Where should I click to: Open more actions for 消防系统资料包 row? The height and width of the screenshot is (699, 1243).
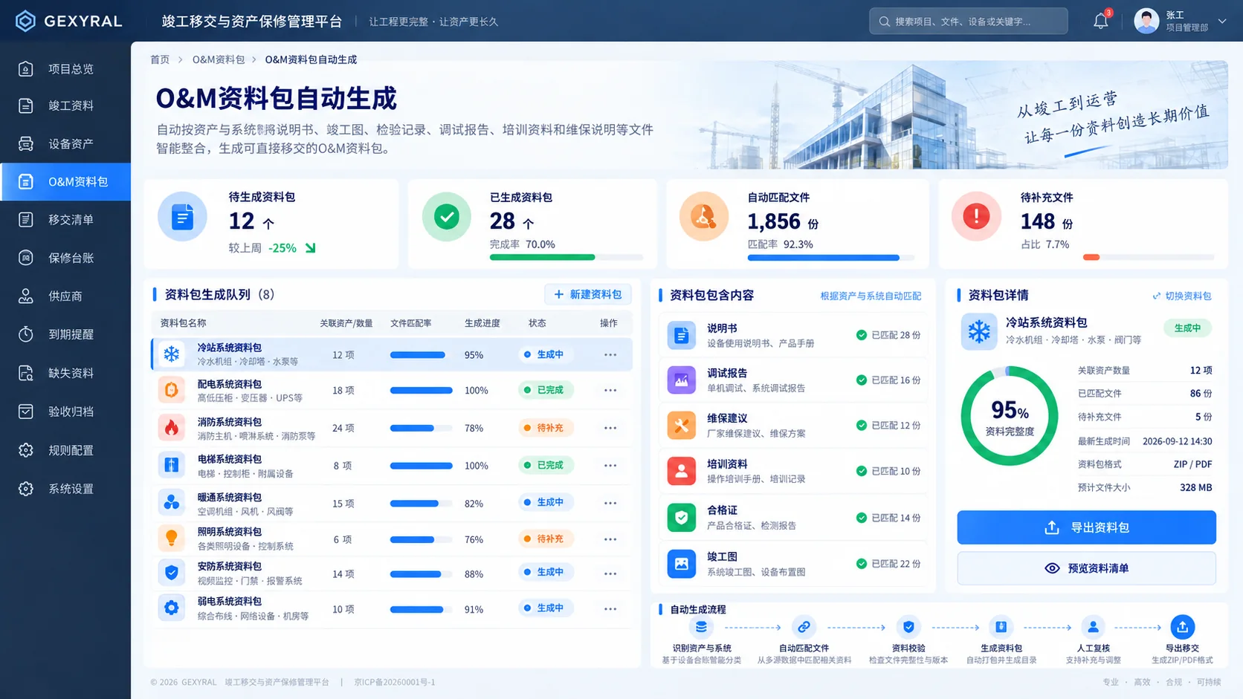pyautogui.click(x=610, y=428)
